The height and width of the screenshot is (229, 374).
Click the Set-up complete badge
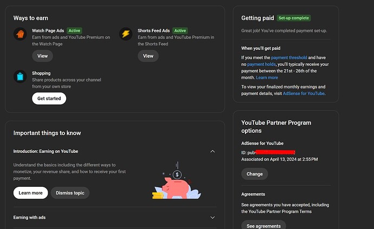point(294,18)
